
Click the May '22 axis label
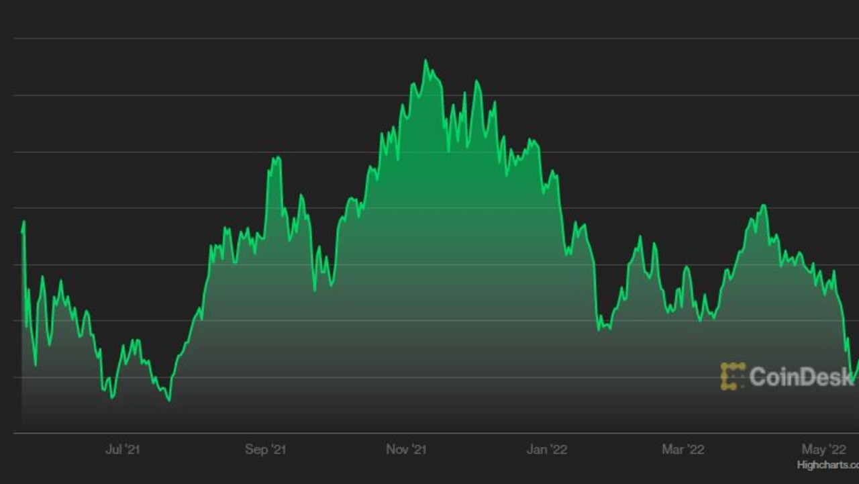pos(823,449)
